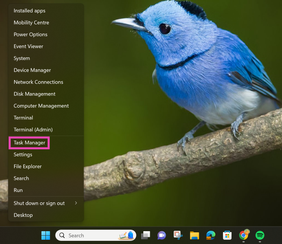Open File Explorer taskbar icon
The width and height of the screenshot is (282, 244).
[x=195, y=235]
